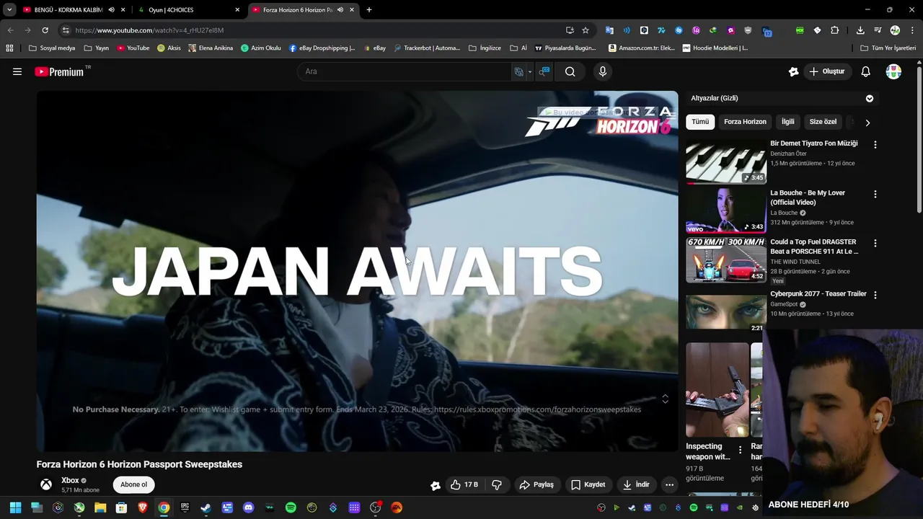Screen dimensions: 923x519
Task: Open options for Bir Demet Tiyatro video
Action: tap(875, 145)
